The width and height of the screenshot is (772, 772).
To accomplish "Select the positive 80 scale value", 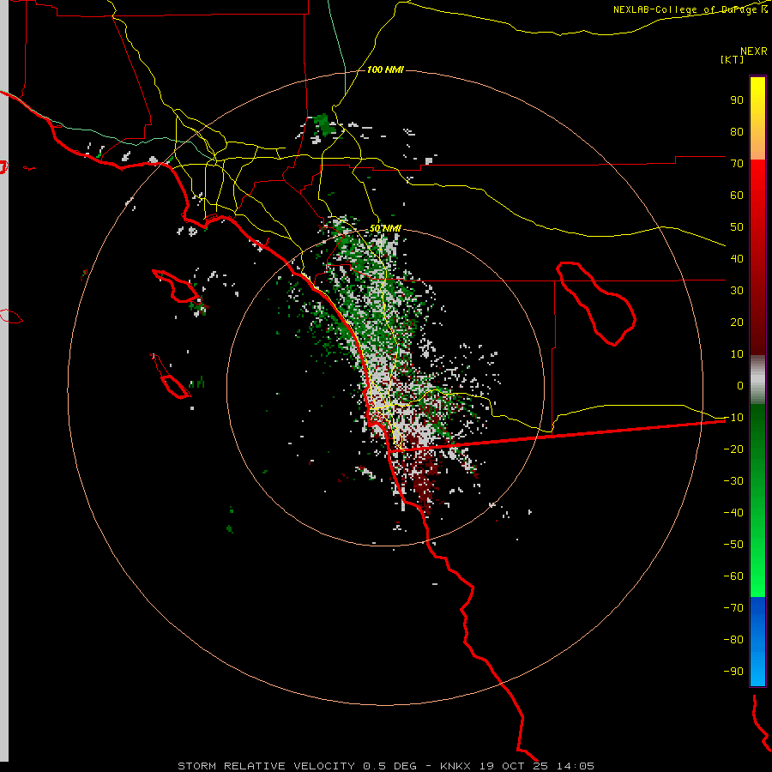I will tap(737, 131).
